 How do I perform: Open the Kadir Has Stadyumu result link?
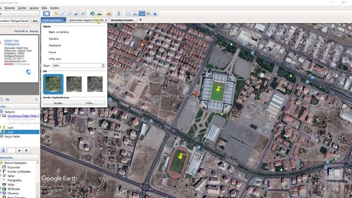[12, 42]
